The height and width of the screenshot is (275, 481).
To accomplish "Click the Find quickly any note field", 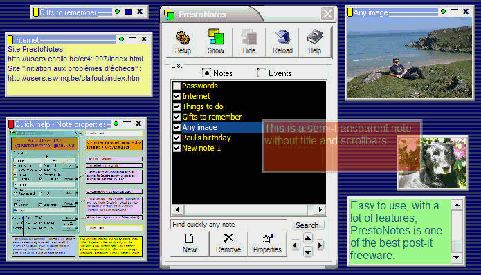I will (x=228, y=225).
